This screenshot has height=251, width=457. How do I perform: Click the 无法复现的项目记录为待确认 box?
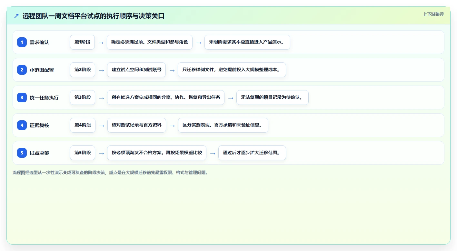pos(273,98)
